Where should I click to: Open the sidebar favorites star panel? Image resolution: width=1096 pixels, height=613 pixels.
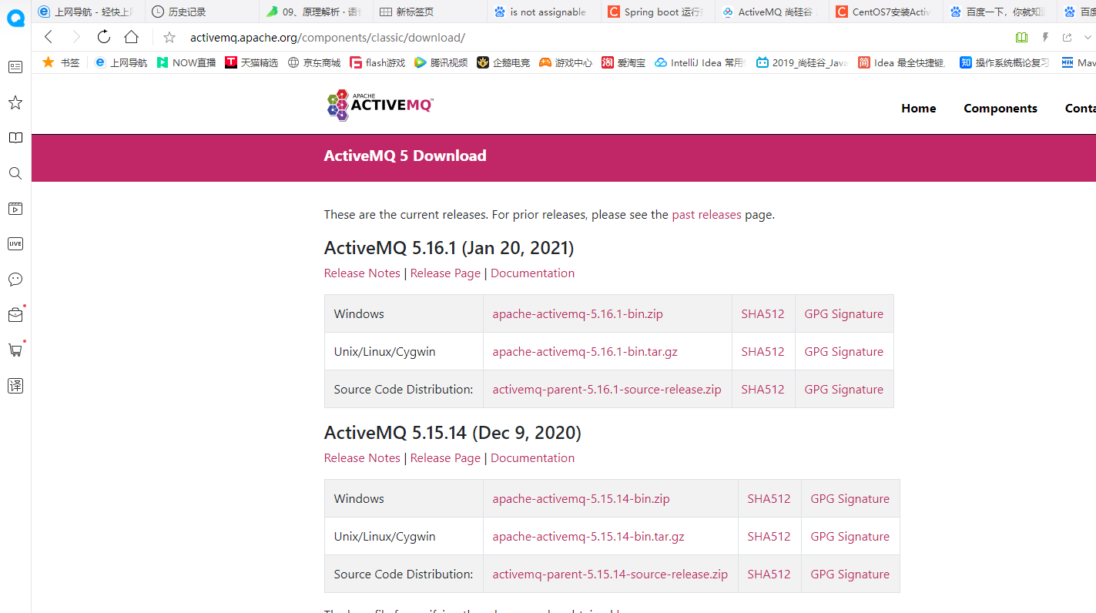15,102
